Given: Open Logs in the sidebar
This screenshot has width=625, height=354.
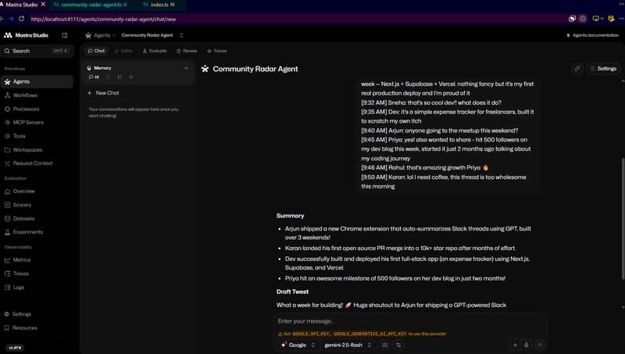Looking at the screenshot, I should (x=37, y=288).
